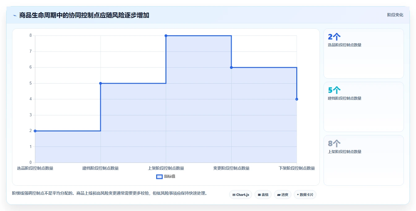Screen dimensions: 416x211
Task: Click the 2个 value in the first card
Action: click(334, 37)
